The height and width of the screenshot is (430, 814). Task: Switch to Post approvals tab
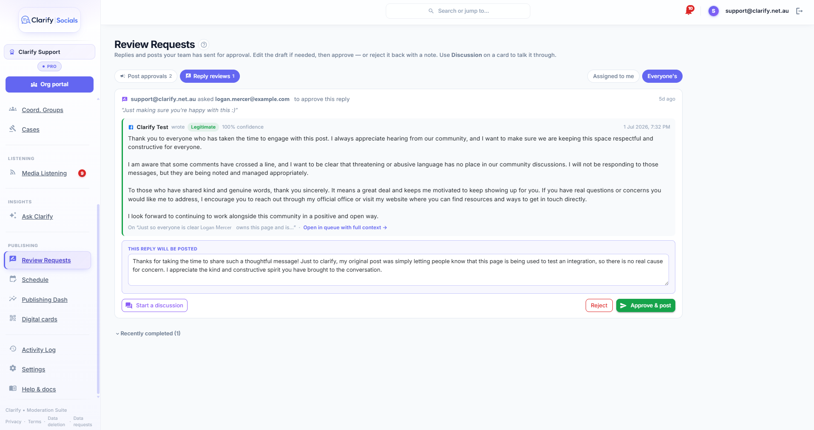[146, 76]
